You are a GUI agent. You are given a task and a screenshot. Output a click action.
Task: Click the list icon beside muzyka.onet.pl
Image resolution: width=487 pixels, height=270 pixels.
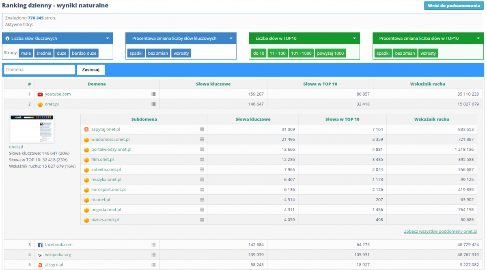pos(202,180)
